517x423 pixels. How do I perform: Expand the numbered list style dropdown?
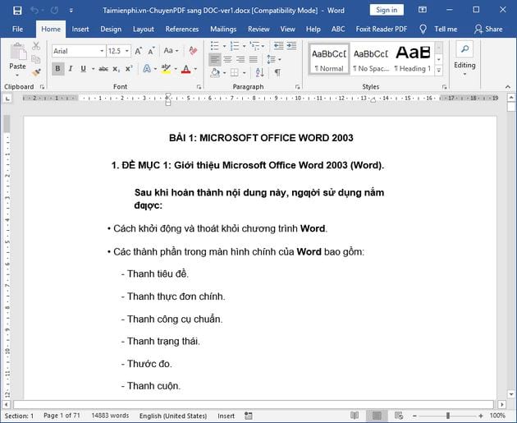click(x=245, y=46)
